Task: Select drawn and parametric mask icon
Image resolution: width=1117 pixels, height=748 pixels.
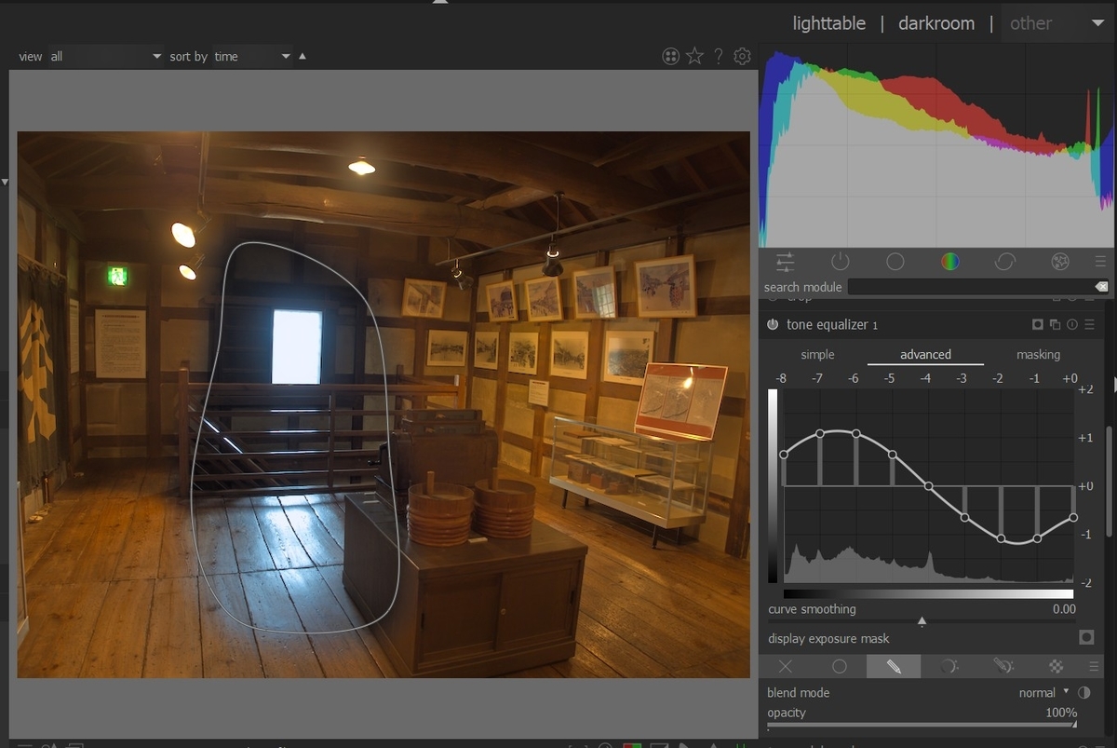Action: point(1003,666)
